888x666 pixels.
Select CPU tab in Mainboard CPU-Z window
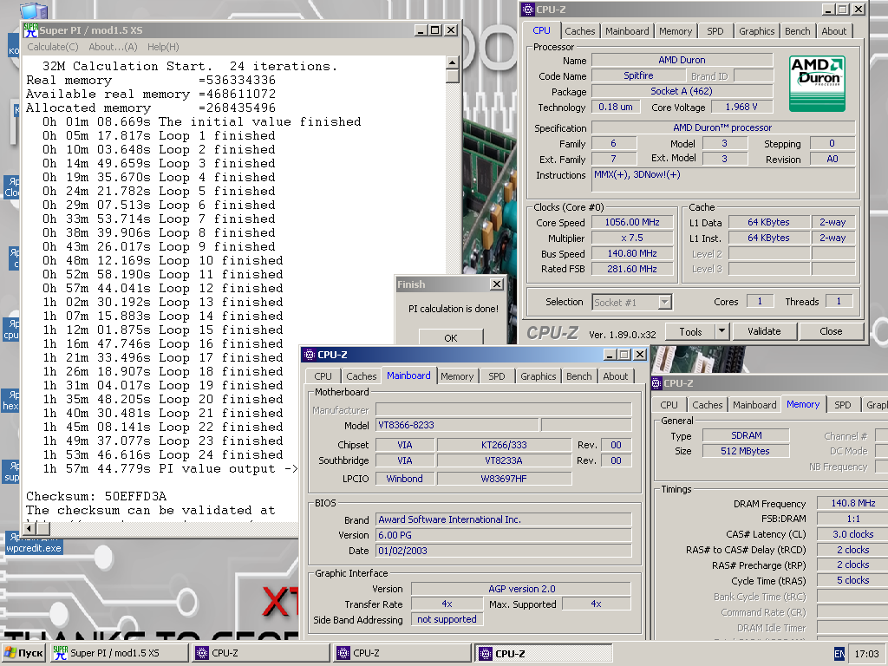click(x=323, y=376)
